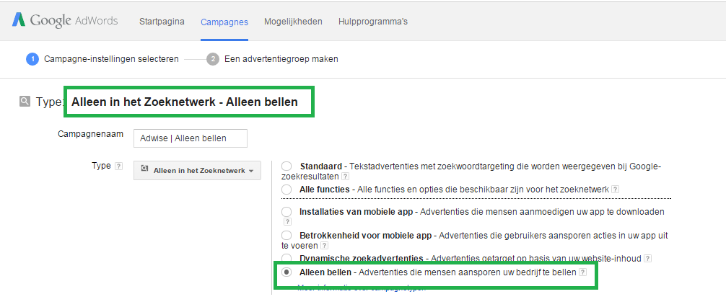Click the help icon next to Type label
This screenshot has height=307, width=726.
click(118, 166)
